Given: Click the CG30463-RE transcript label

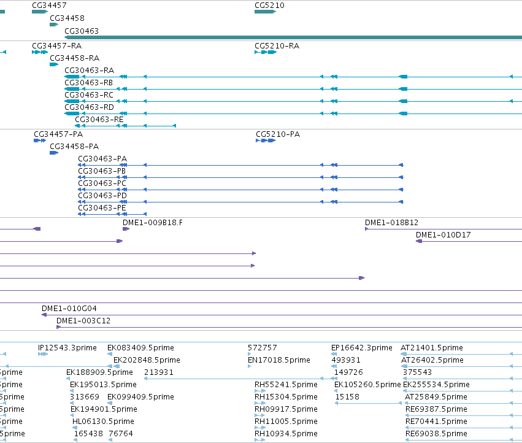Looking at the screenshot, I should click(x=99, y=119).
